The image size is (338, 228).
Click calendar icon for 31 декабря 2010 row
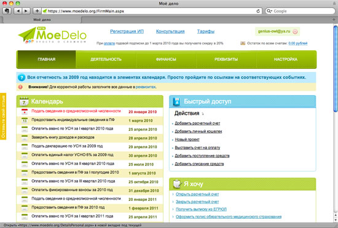click(x=25, y=191)
